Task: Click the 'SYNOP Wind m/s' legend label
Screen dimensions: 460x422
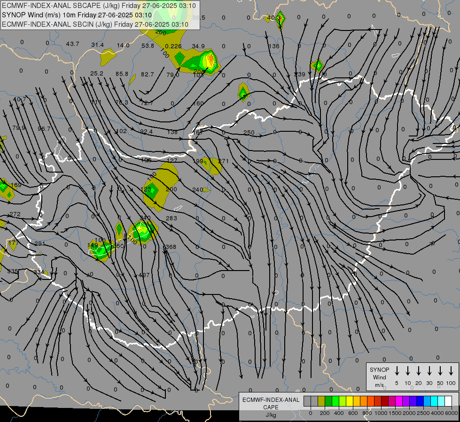Action: click(379, 377)
